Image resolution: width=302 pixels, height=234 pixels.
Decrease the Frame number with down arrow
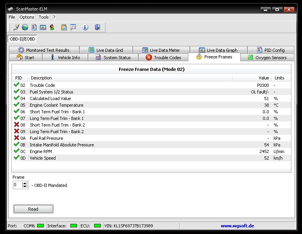click(25, 187)
